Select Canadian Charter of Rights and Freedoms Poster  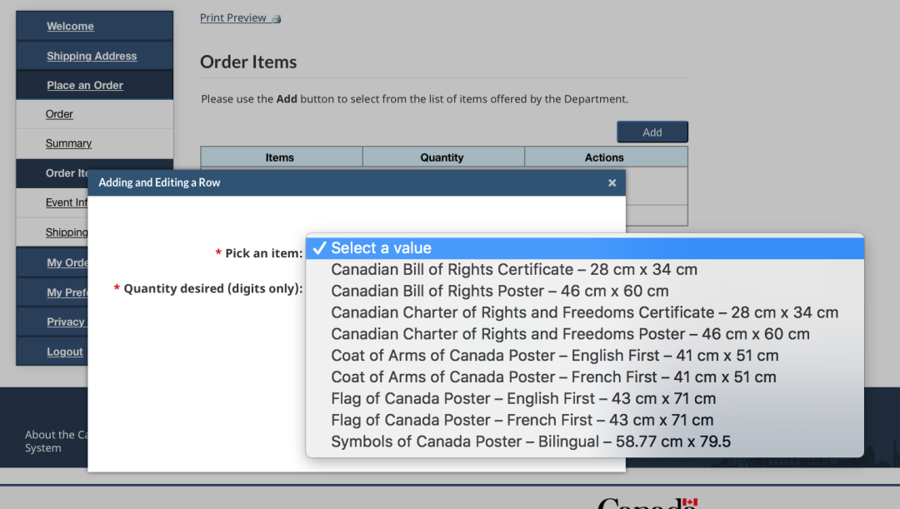(570, 334)
